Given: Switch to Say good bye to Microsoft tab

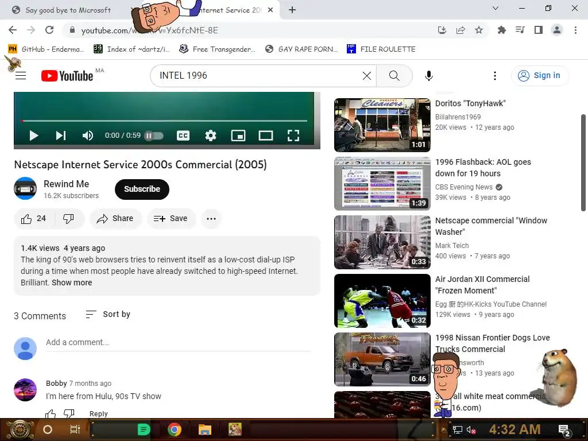Looking at the screenshot, I should (68, 10).
